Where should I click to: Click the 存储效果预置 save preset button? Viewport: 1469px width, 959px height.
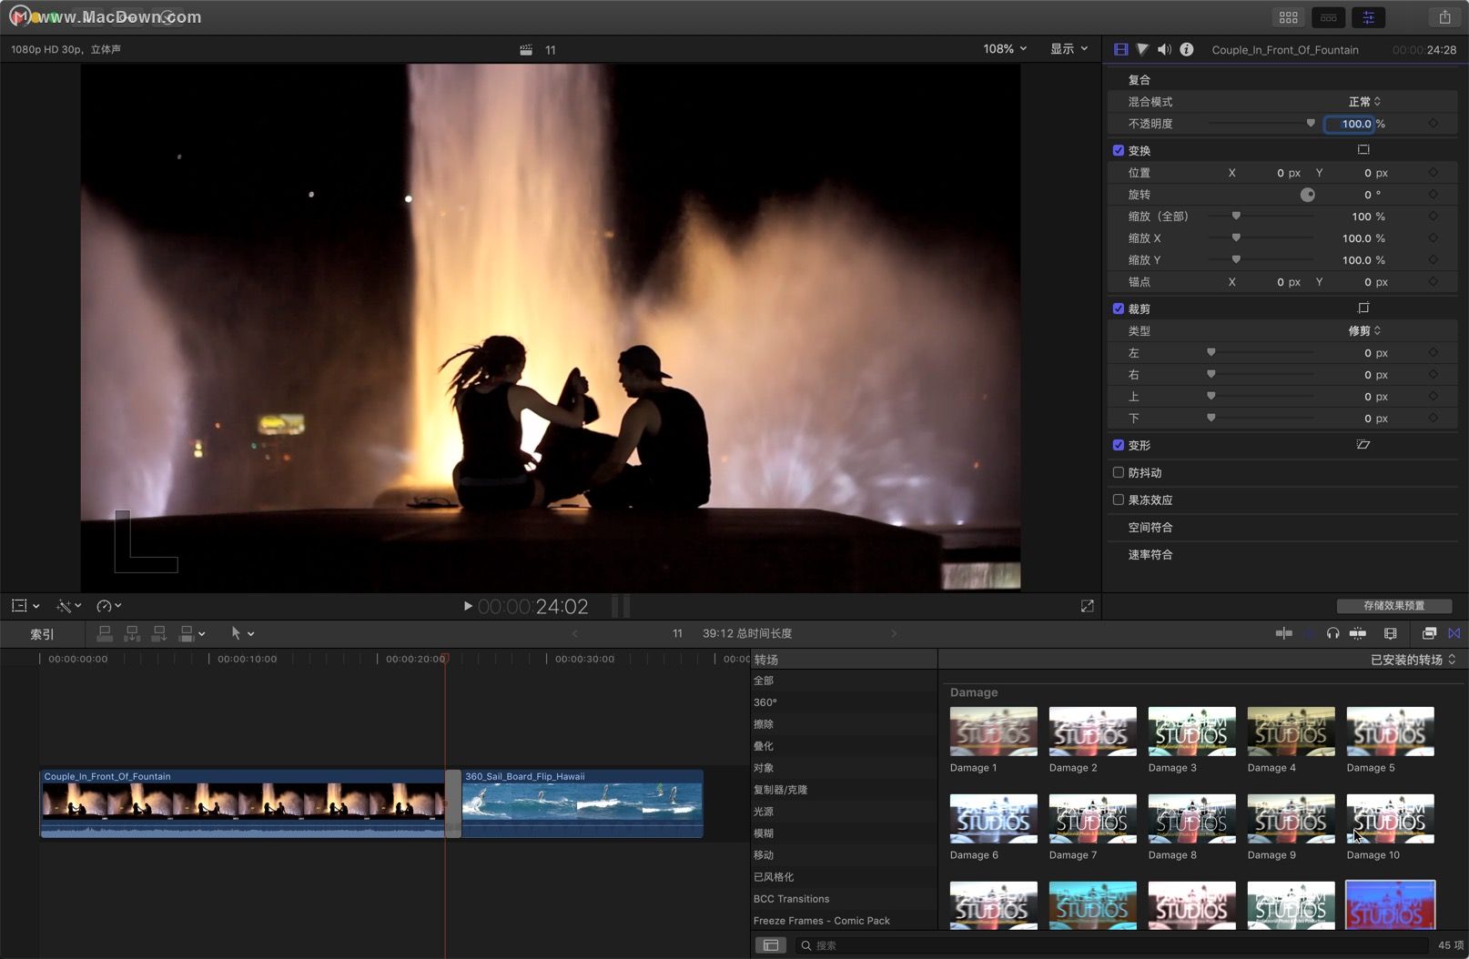click(1393, 606)
